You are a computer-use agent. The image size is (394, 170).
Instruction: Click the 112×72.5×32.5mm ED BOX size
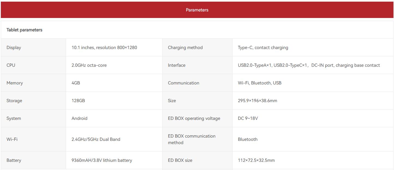click(x=256, y=160)
